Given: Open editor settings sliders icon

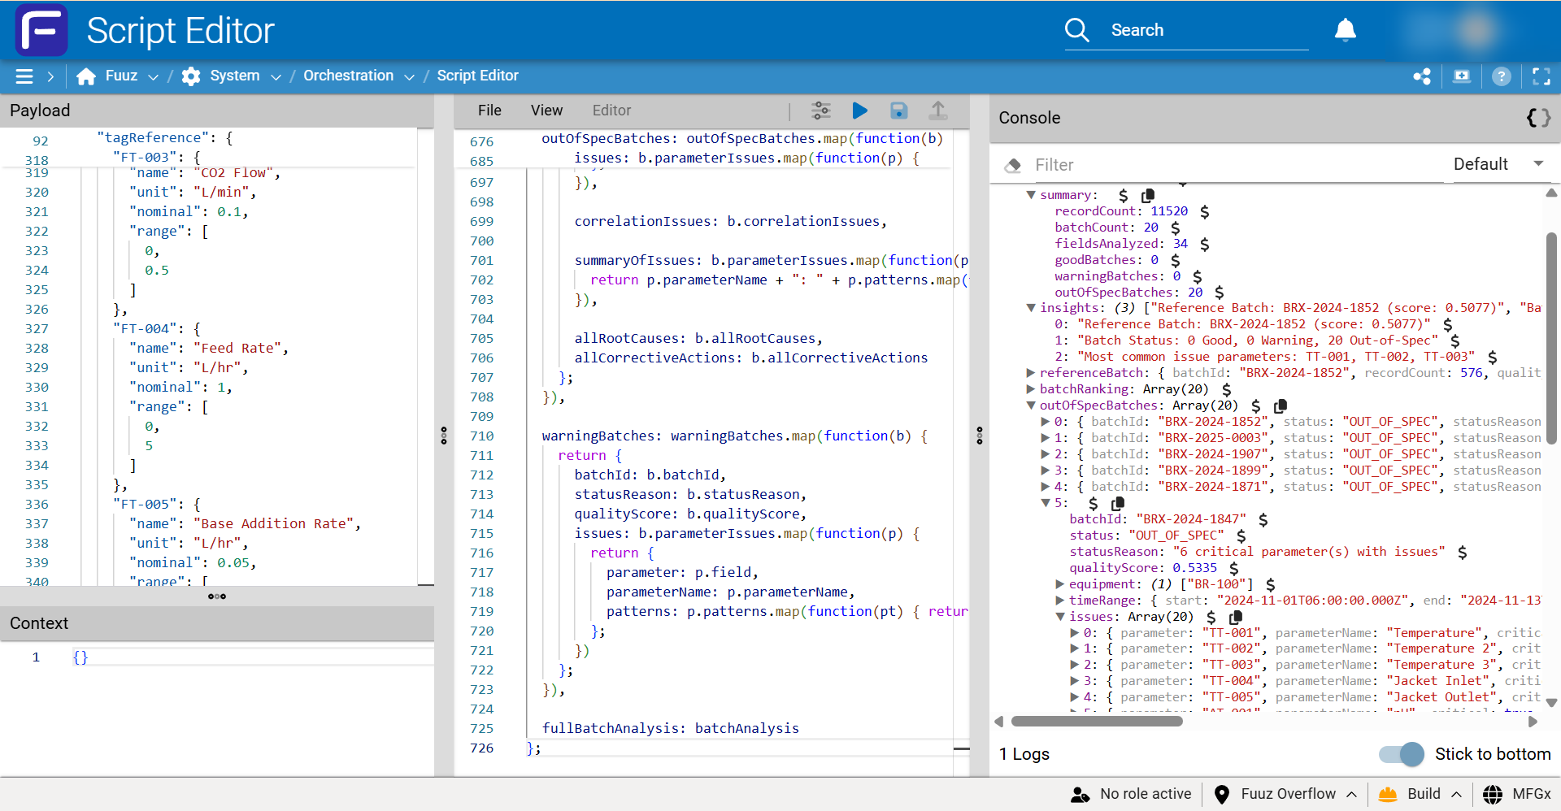Looking at the screenshot, I should point(821,111).
